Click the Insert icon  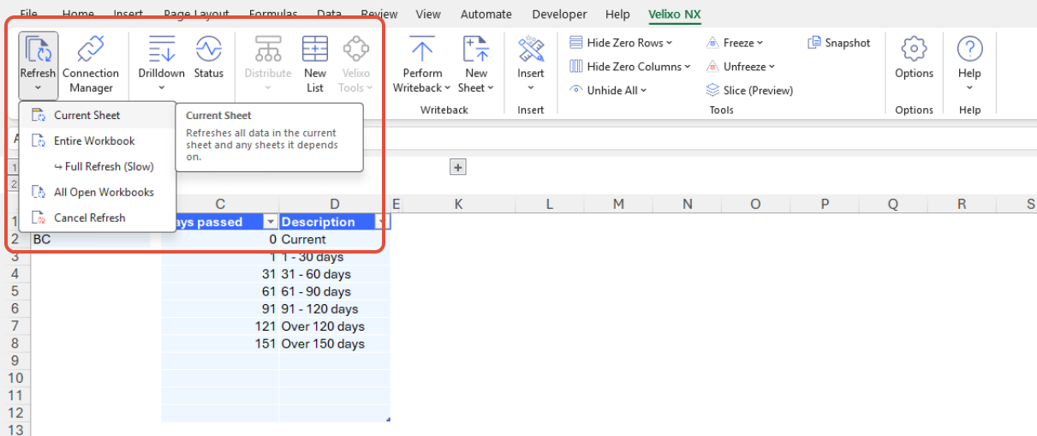[531, 48]
